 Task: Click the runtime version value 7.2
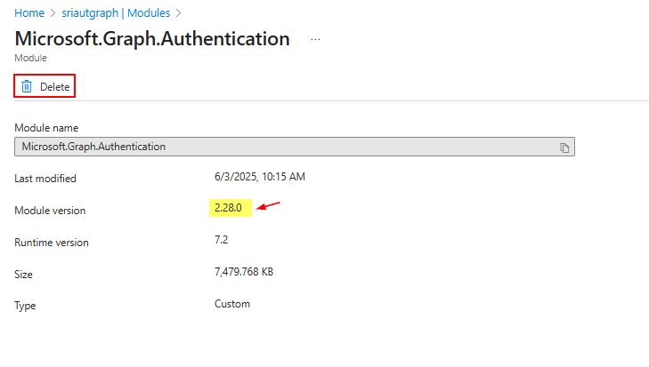[221, 240]
